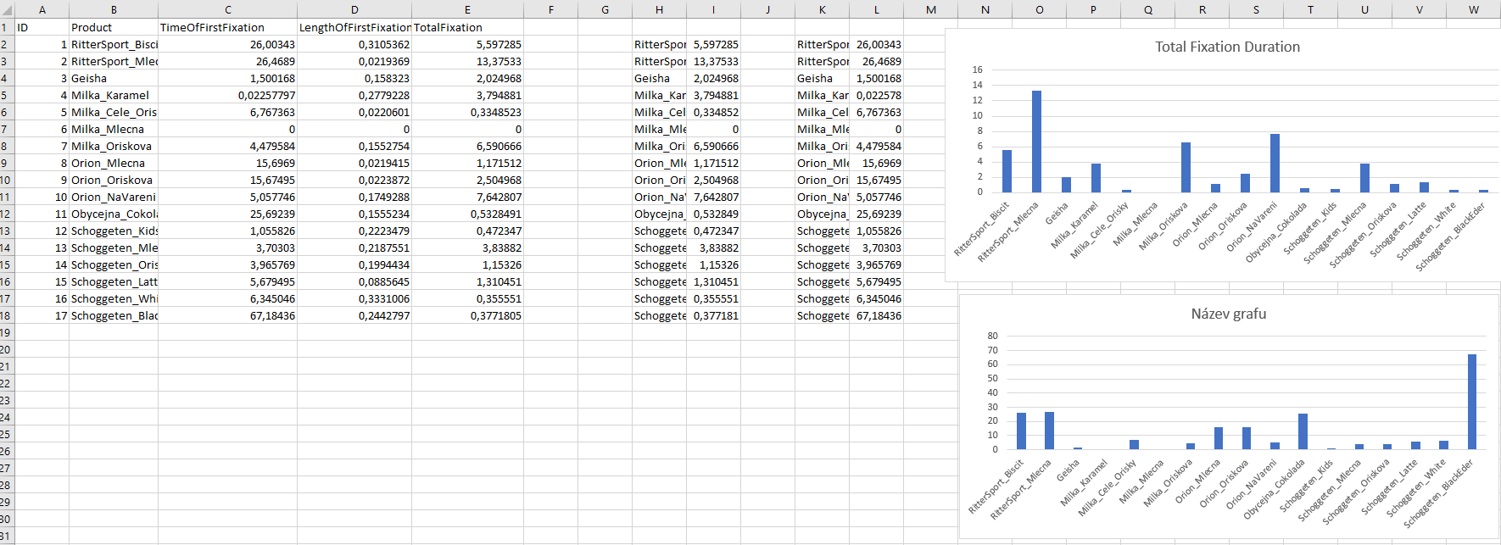Select column H header

659,9
